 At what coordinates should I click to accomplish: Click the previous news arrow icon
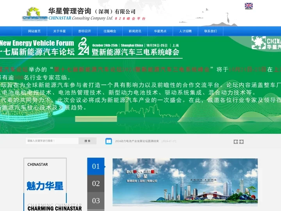click(x=236, y=142)
